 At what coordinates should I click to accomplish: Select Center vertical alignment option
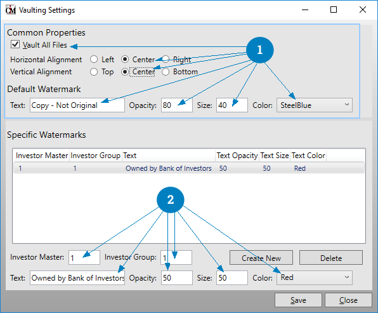[125, 72]
